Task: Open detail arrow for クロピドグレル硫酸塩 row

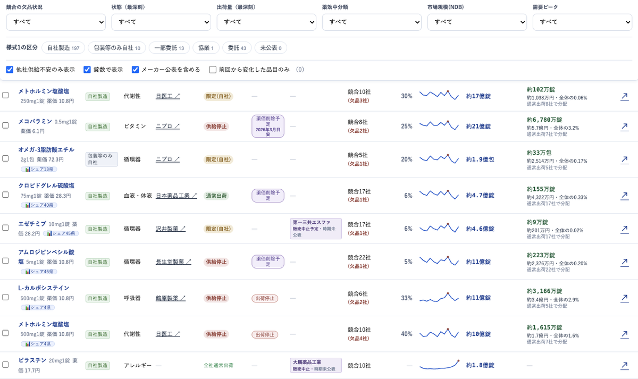Action: click(x=624, y=196)
